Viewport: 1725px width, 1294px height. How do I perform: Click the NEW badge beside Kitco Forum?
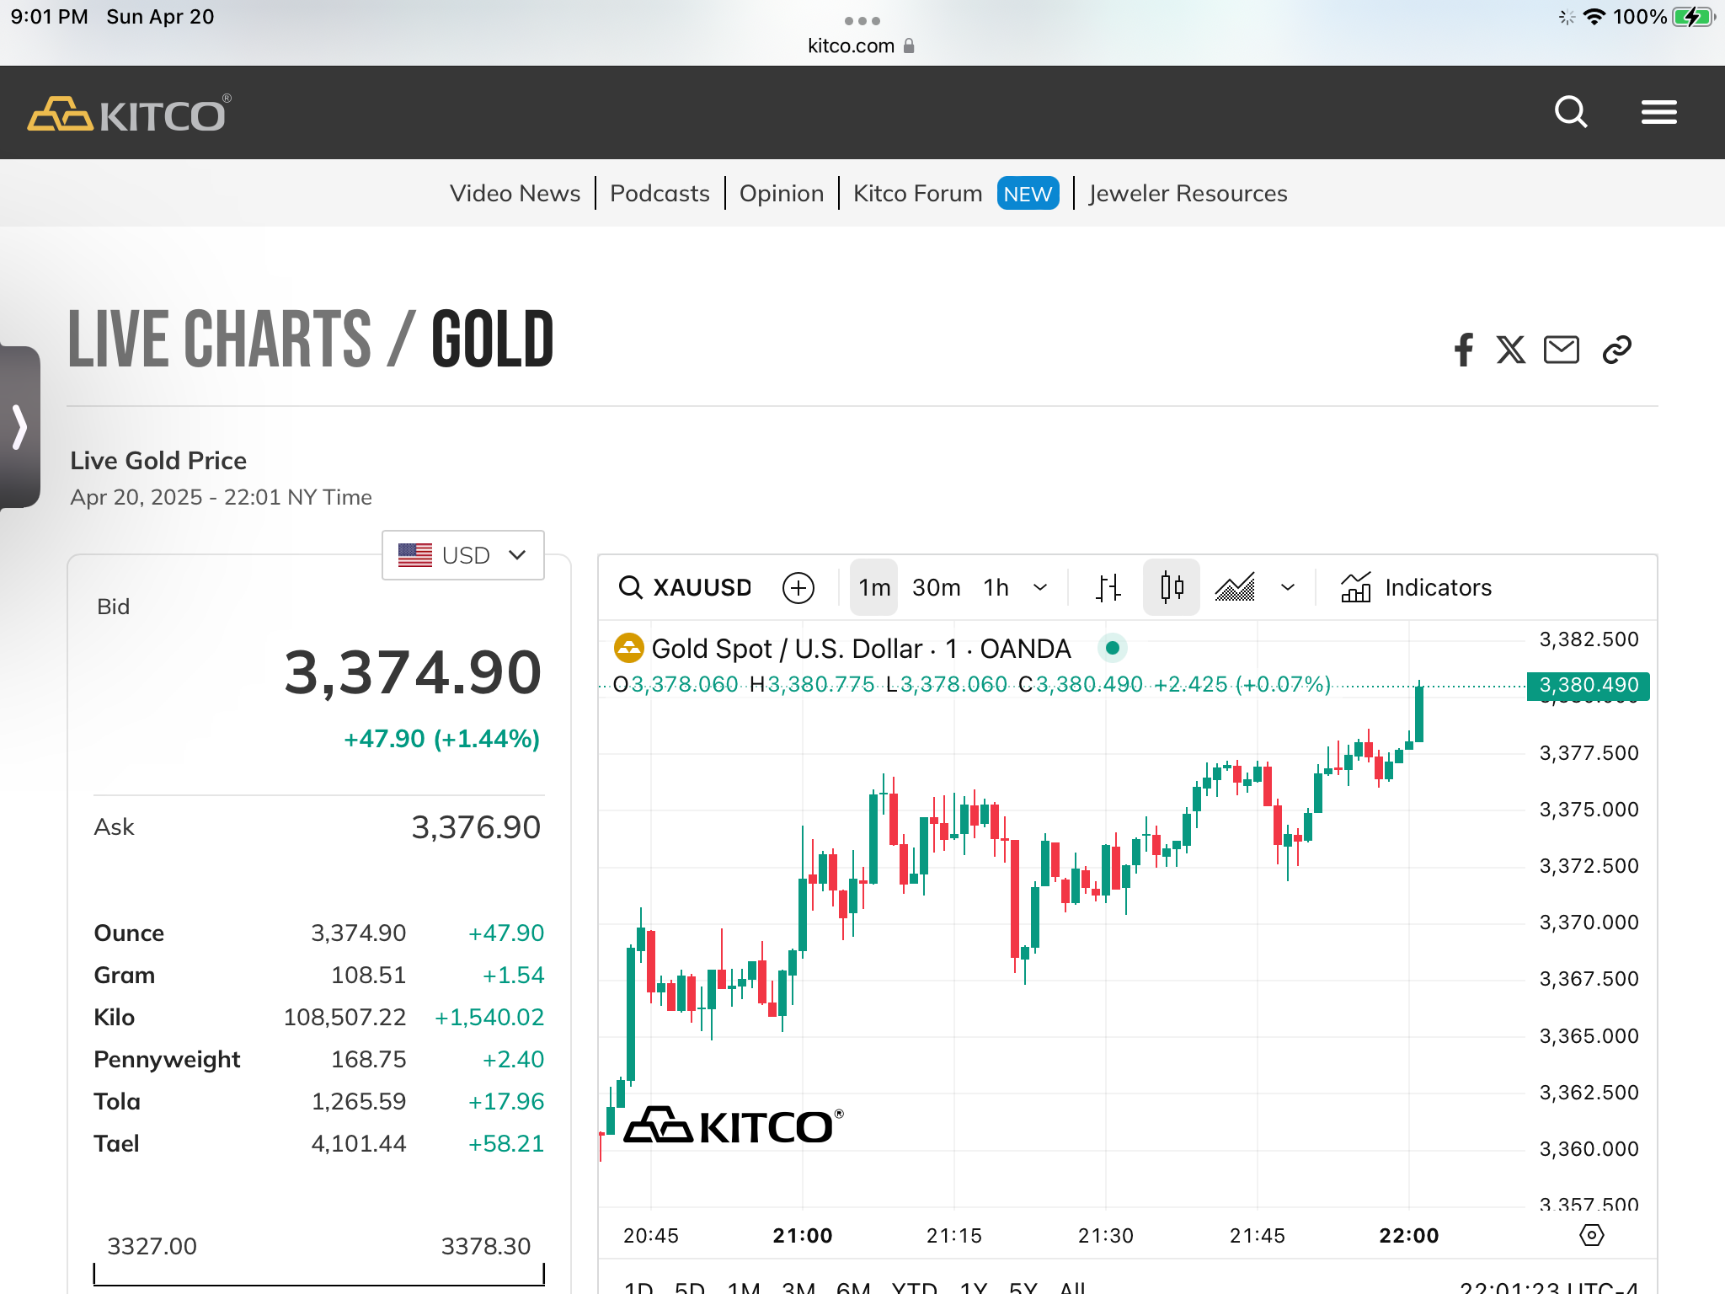[1028, 194]
